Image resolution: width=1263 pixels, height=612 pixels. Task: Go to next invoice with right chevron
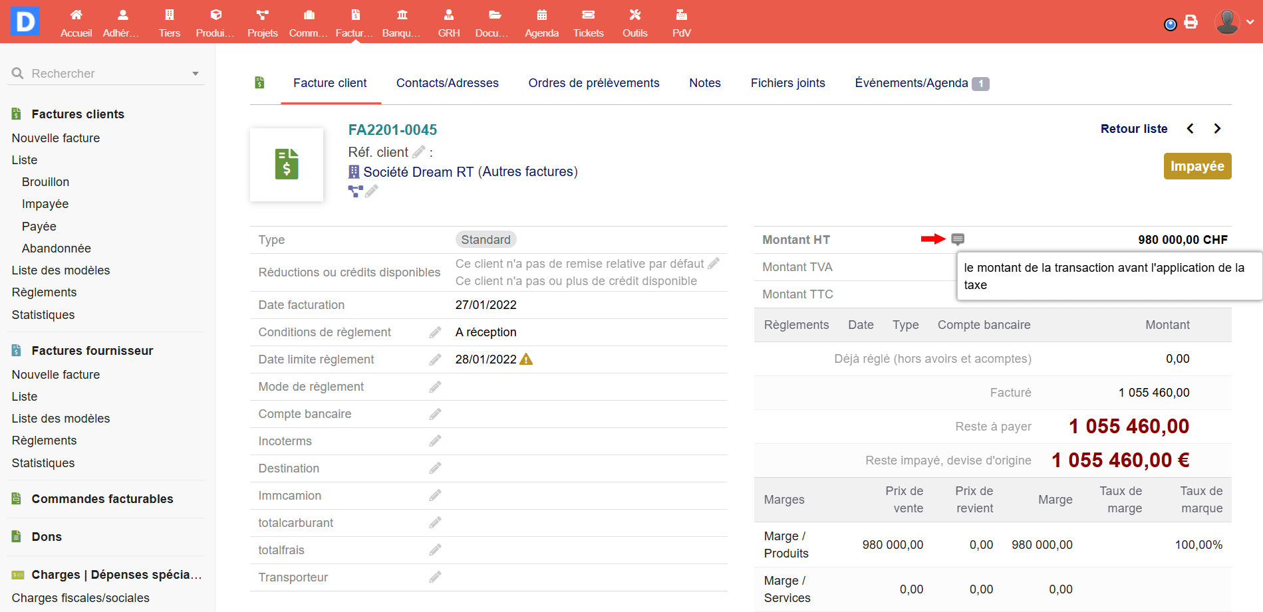click(x=1217, y=129)
